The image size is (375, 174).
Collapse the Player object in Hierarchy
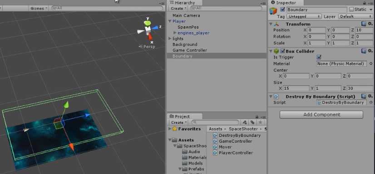pyautogui.click(x=169, y=21)
